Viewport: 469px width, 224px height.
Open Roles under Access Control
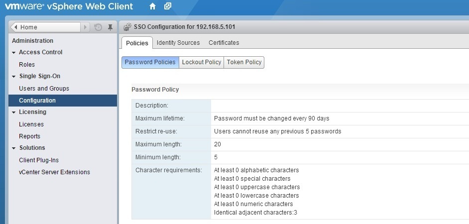click(x=27, y=65)
